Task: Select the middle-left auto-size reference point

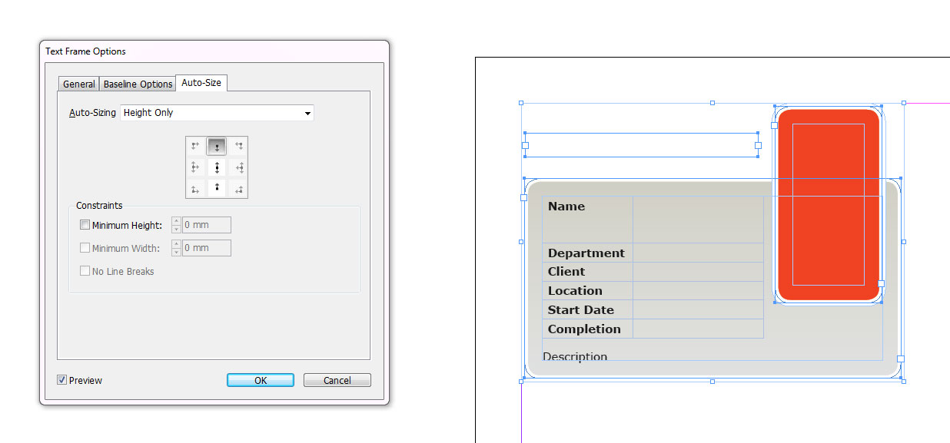Action: (x=195, y=167)
